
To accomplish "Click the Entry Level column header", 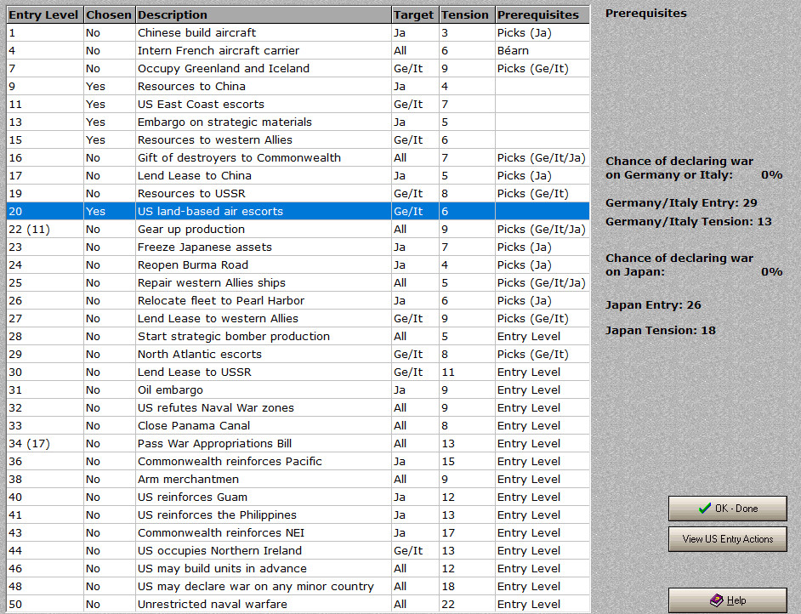I will (45, 14).
